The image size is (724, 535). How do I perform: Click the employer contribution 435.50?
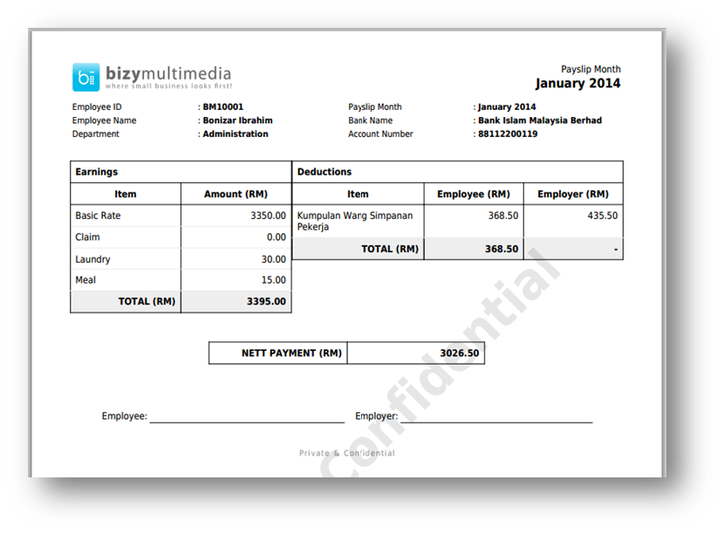[602, 216]
